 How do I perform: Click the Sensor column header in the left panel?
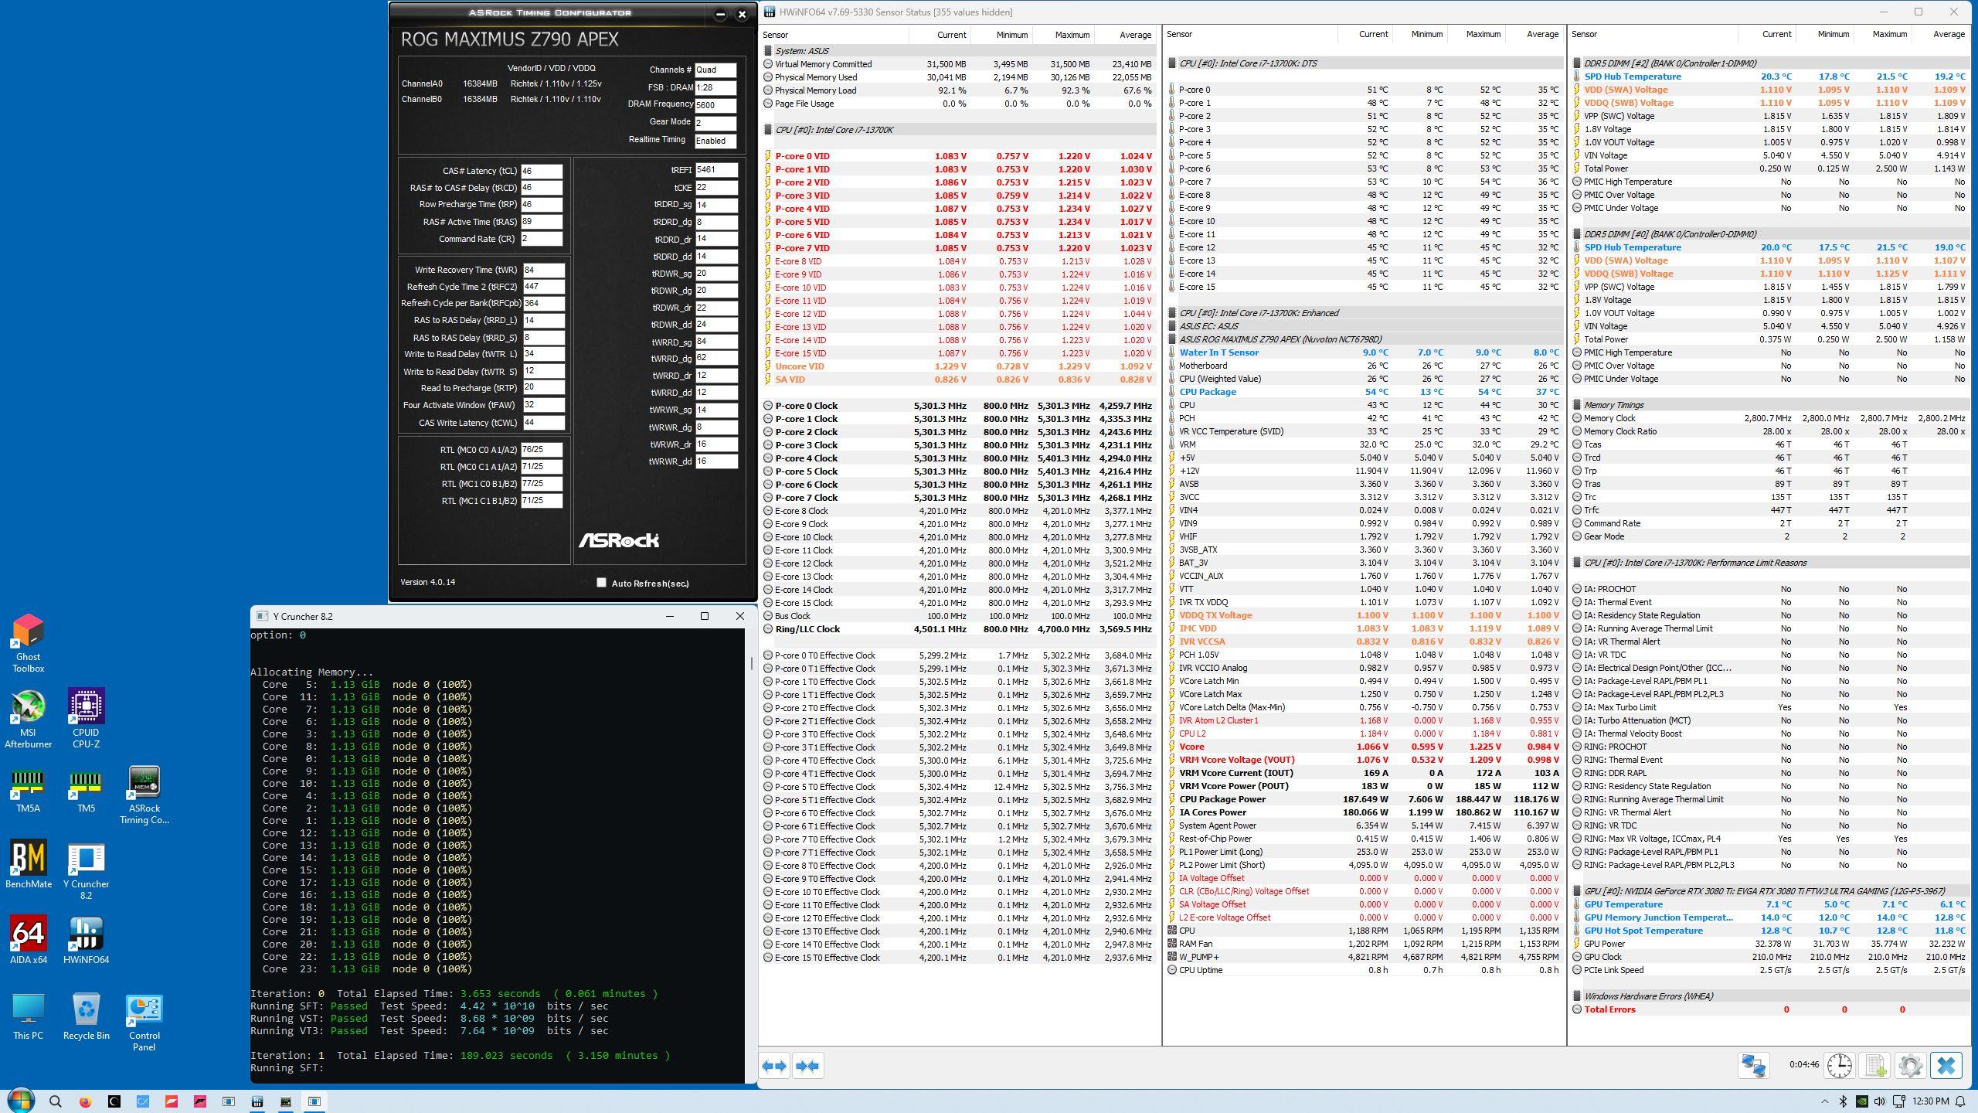click(834, 35)
